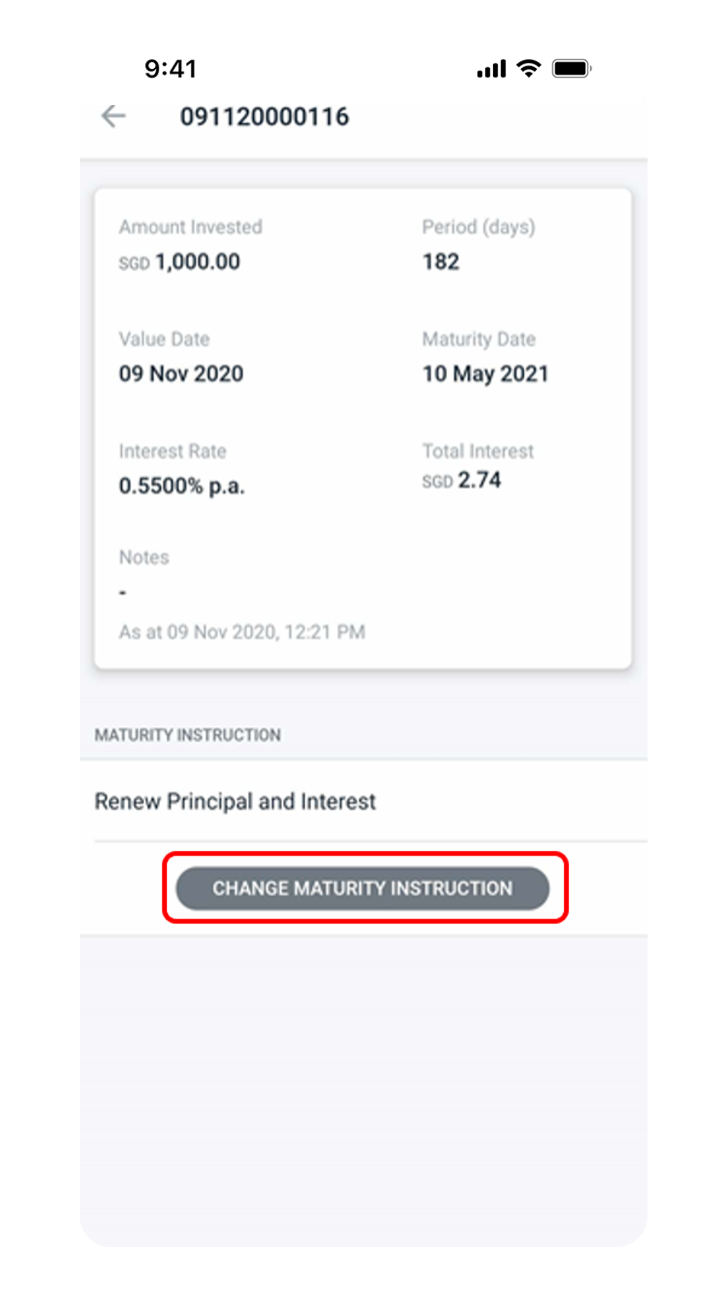
Task: Tap the Total Interest SGD 2.74 value
Action: click(462, 480)
